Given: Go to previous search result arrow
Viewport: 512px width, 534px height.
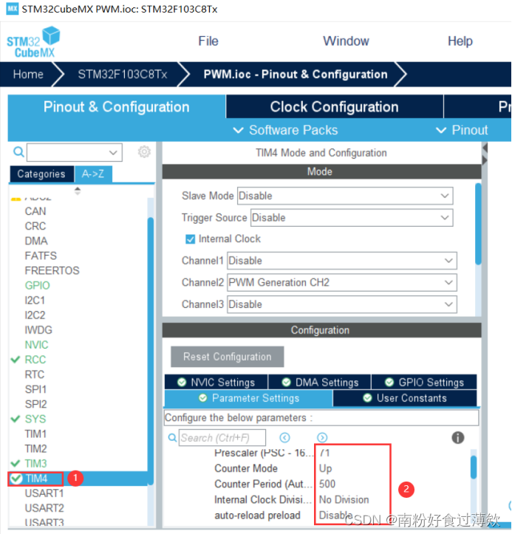Looking at the screenshot, I should pos(284,437).
